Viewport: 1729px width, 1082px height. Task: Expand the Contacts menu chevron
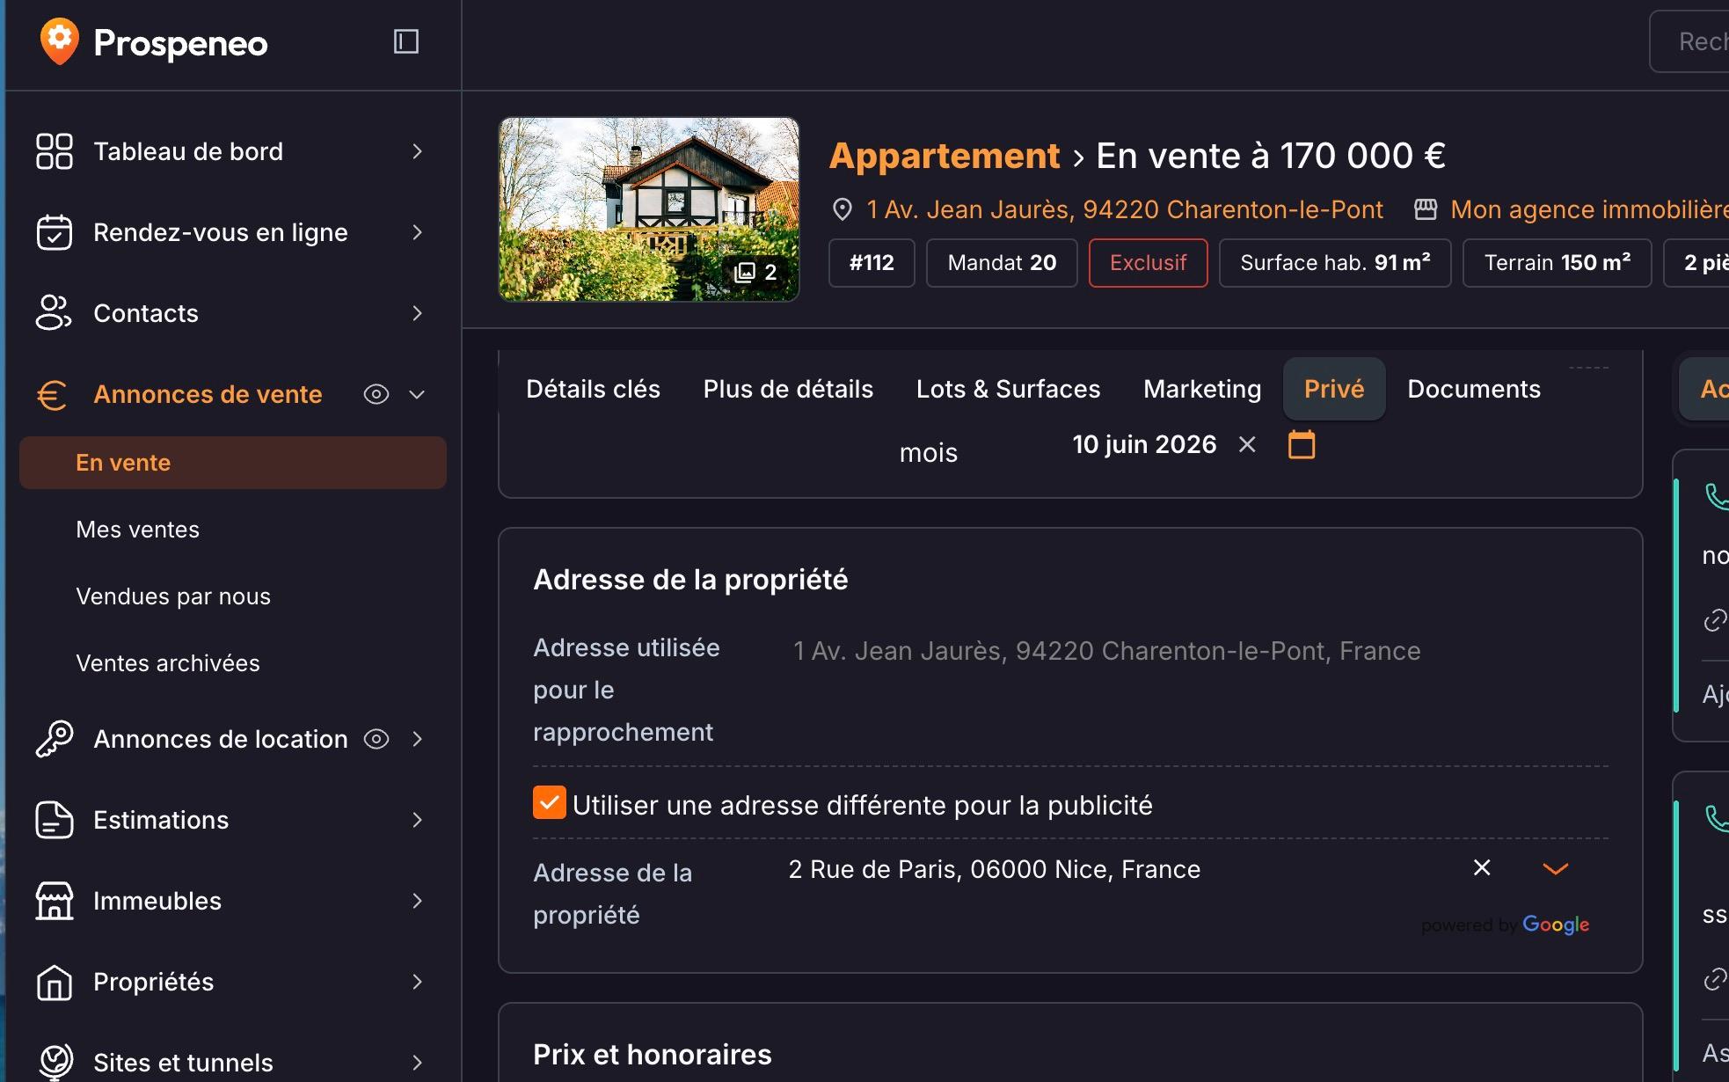[418, 313]
